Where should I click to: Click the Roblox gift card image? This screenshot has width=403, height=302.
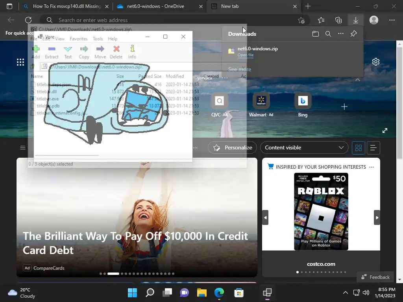click(321, 211)
